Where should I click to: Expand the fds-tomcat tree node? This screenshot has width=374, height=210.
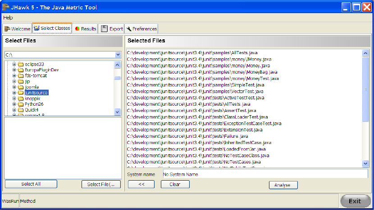[14, 75]
